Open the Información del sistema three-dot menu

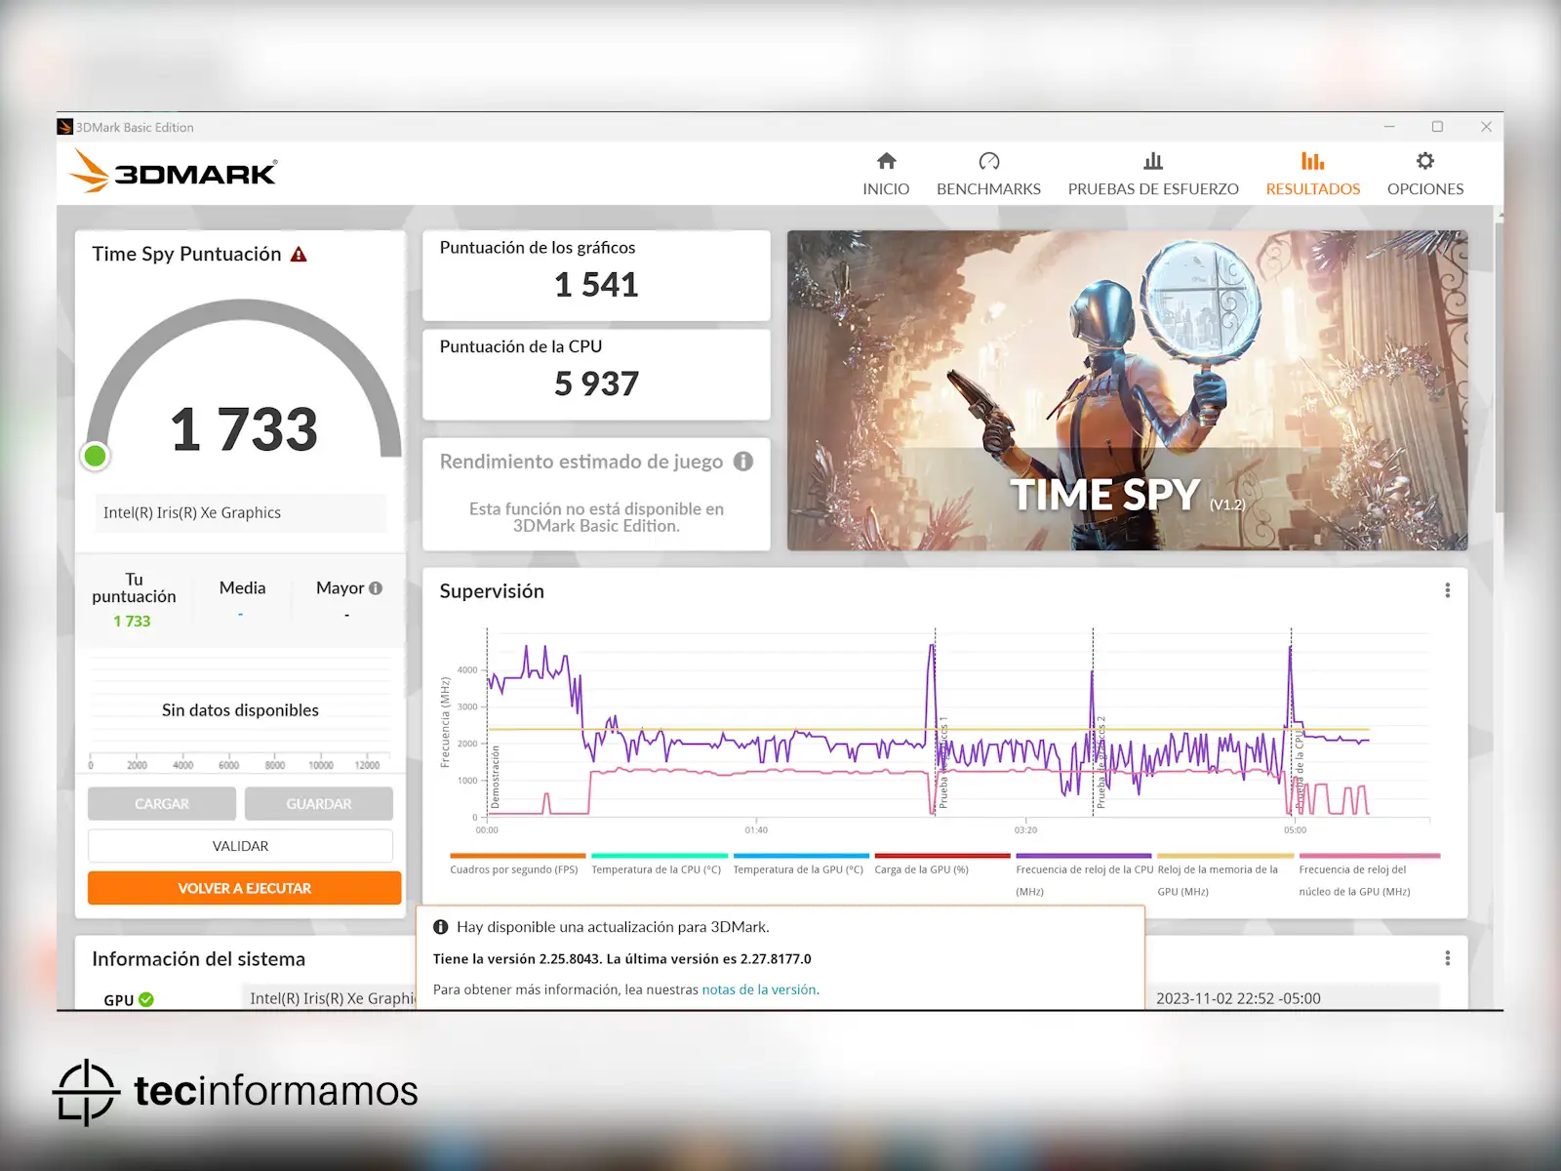[x=1447, y=958]
